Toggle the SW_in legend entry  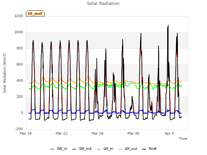pyautogui.click(x=59, y=149)
